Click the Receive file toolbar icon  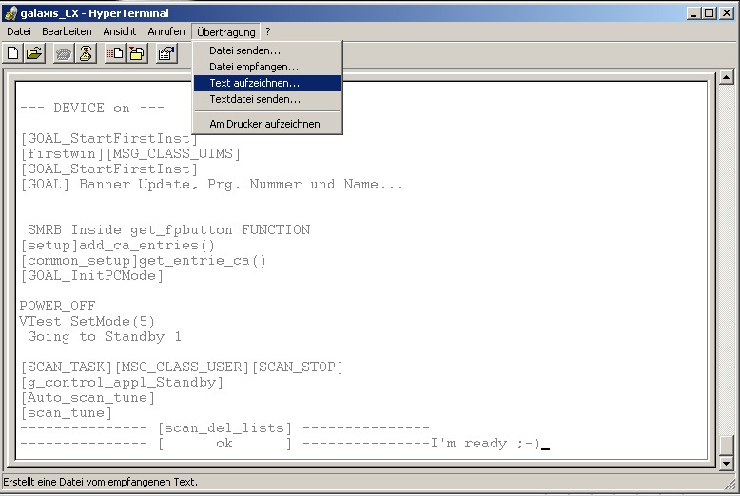pos(137,53)
